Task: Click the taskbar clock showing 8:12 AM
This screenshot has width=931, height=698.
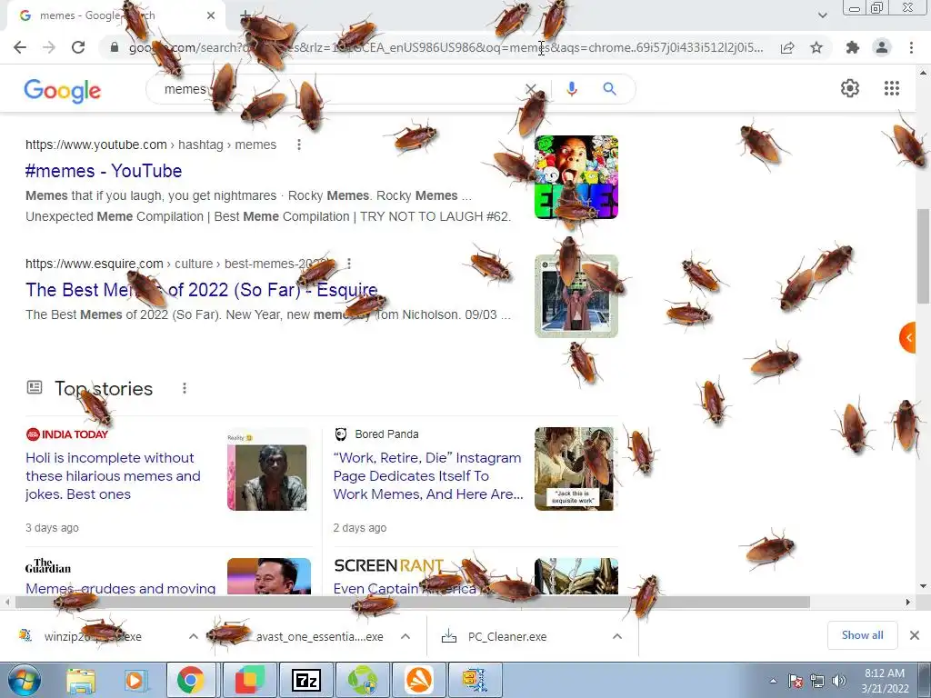Action: 885,681
